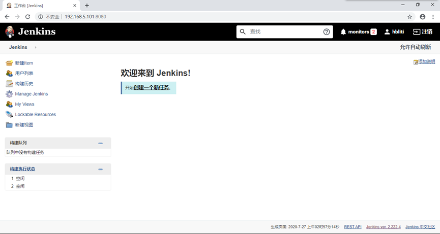
Task: Click the 生成页面 timestamp text in footer
Action: 305,227
